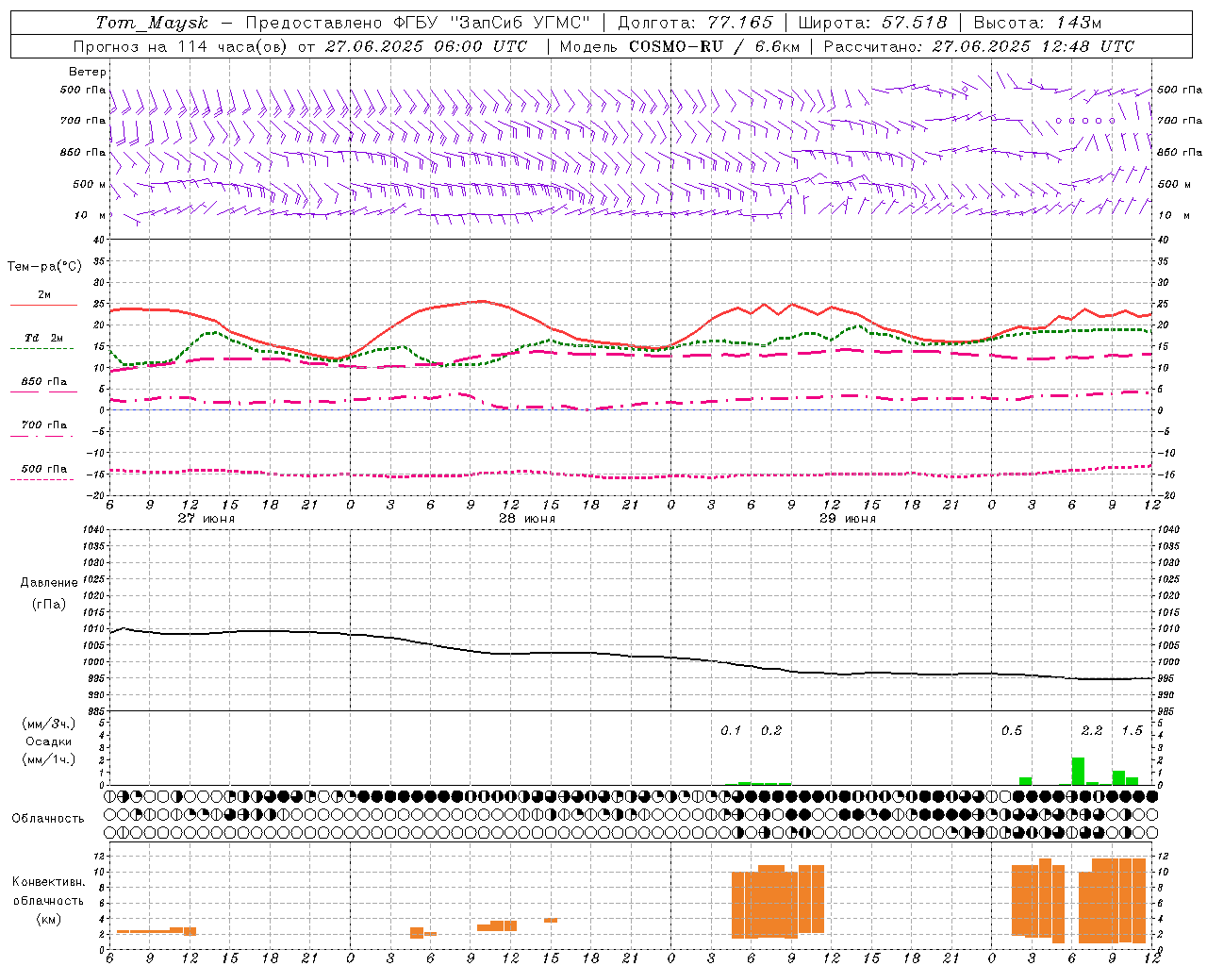Screen dimensions: 1207x966
Task: Select the forecast length 'Прогноз на 114 часа(ов)'
Action: [181, 46]
